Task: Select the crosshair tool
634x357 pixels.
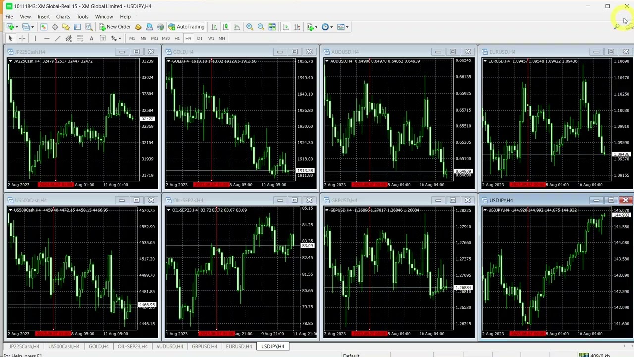Action: pos(22,38)
